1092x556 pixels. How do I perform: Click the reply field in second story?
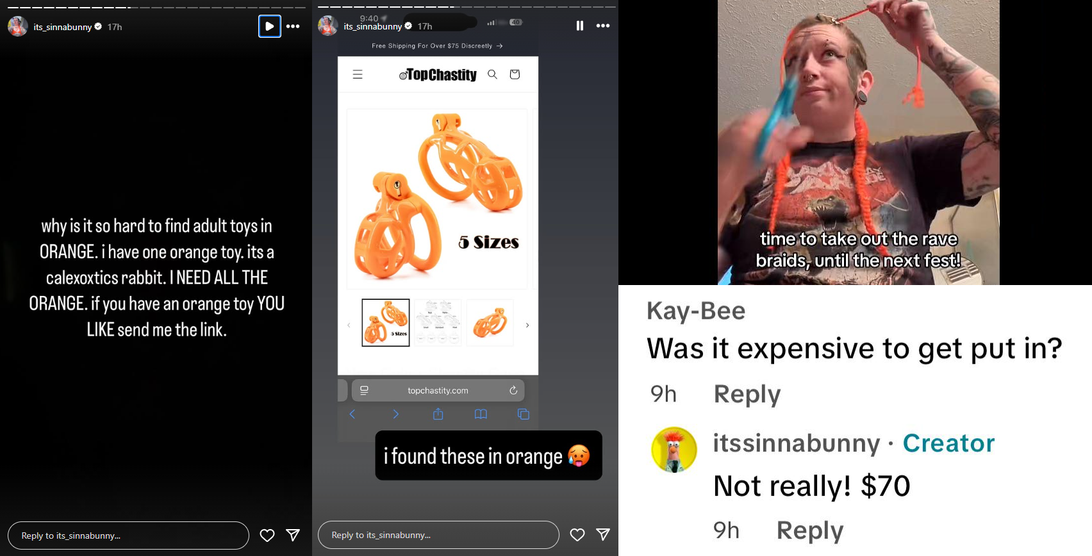click(438, 535)
